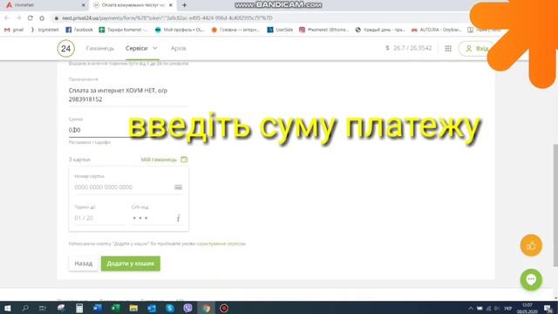Expand the Сервіси dropdown chevron

(x=155, y=48)
